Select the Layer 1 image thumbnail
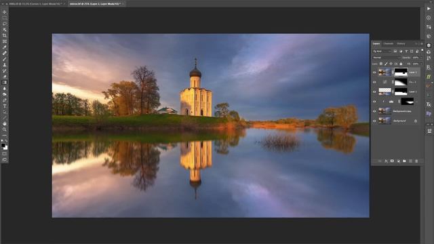This screenshot has height=244, width=434. point(384,91)
